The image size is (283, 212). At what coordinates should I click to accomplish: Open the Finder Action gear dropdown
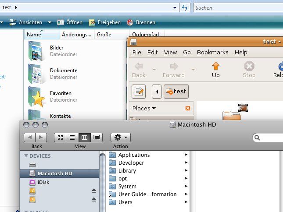120,138
